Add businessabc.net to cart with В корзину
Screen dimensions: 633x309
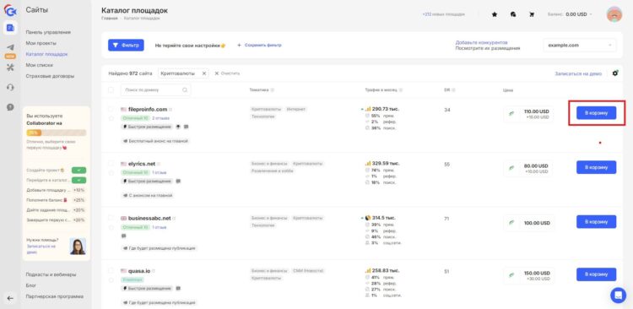596,222
